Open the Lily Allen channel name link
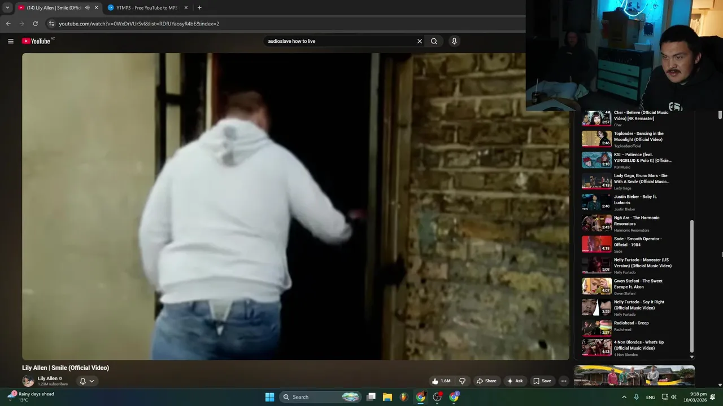 (x=47, y=378)
